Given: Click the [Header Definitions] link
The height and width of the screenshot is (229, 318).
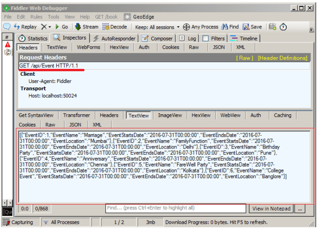Looking at the screenshot, I should click(x=282, y=58).
